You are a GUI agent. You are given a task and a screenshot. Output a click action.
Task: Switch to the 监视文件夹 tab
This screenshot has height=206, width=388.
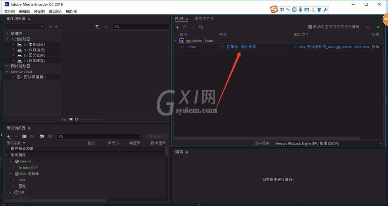click(204, 19)
